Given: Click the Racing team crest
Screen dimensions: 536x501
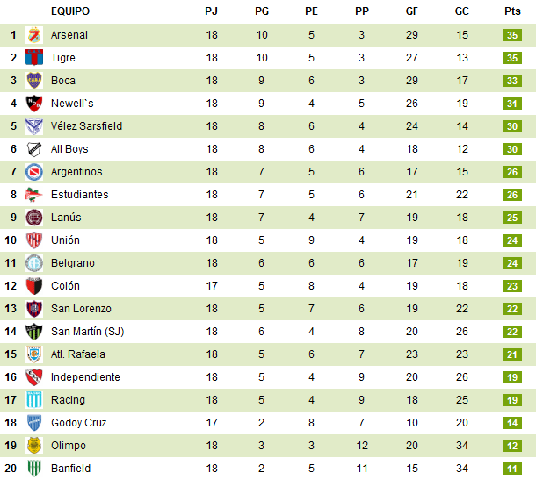Looking at the screenshot, I should (34, 400).
